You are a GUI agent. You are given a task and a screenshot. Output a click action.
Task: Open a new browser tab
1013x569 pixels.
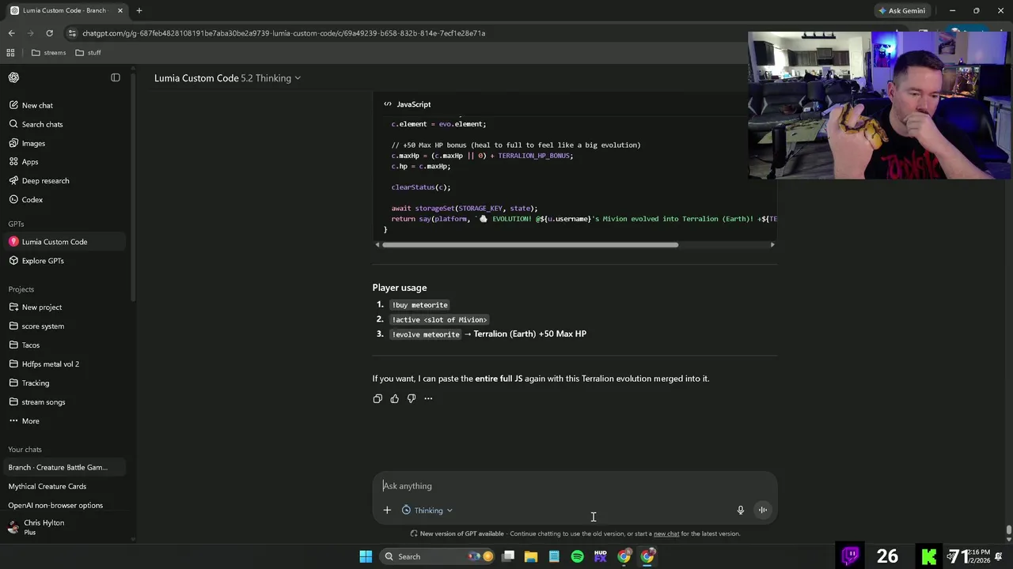tap(138, 10)
